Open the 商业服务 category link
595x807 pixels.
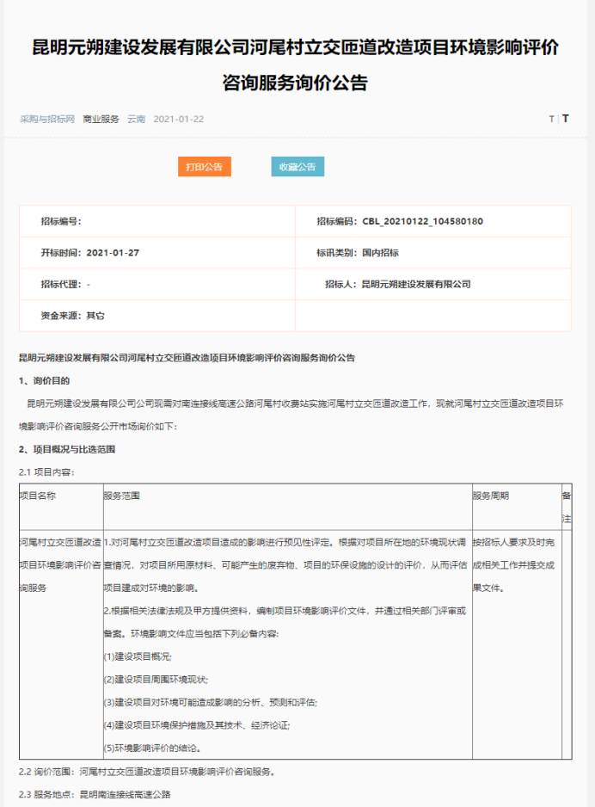tap(101, 119)
